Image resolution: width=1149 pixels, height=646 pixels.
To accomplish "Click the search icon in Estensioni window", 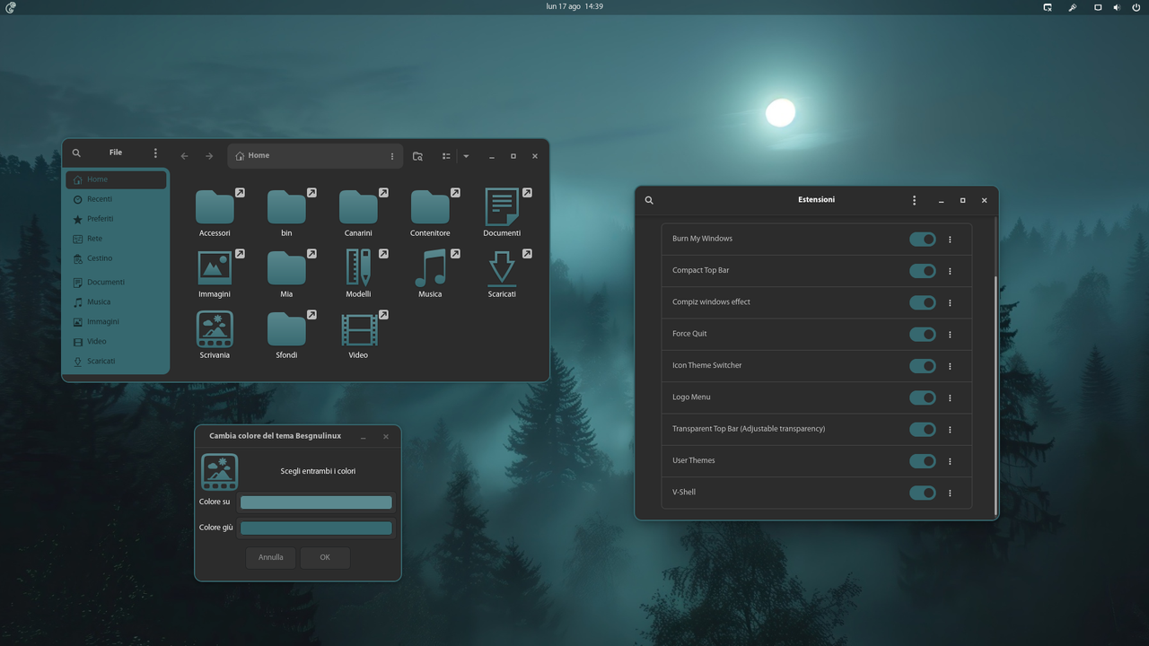I will click(x=649, y=200).
